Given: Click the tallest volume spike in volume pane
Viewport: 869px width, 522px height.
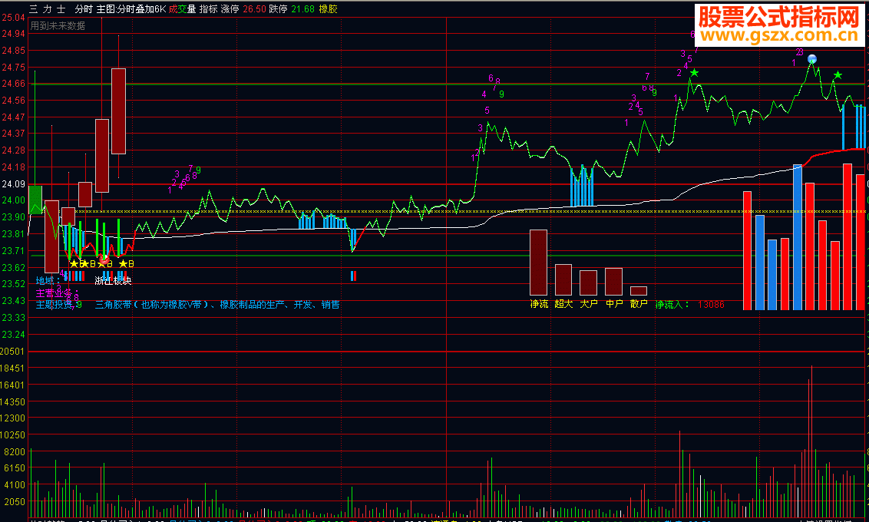Looking at the screenshot, I should (812, 441).
